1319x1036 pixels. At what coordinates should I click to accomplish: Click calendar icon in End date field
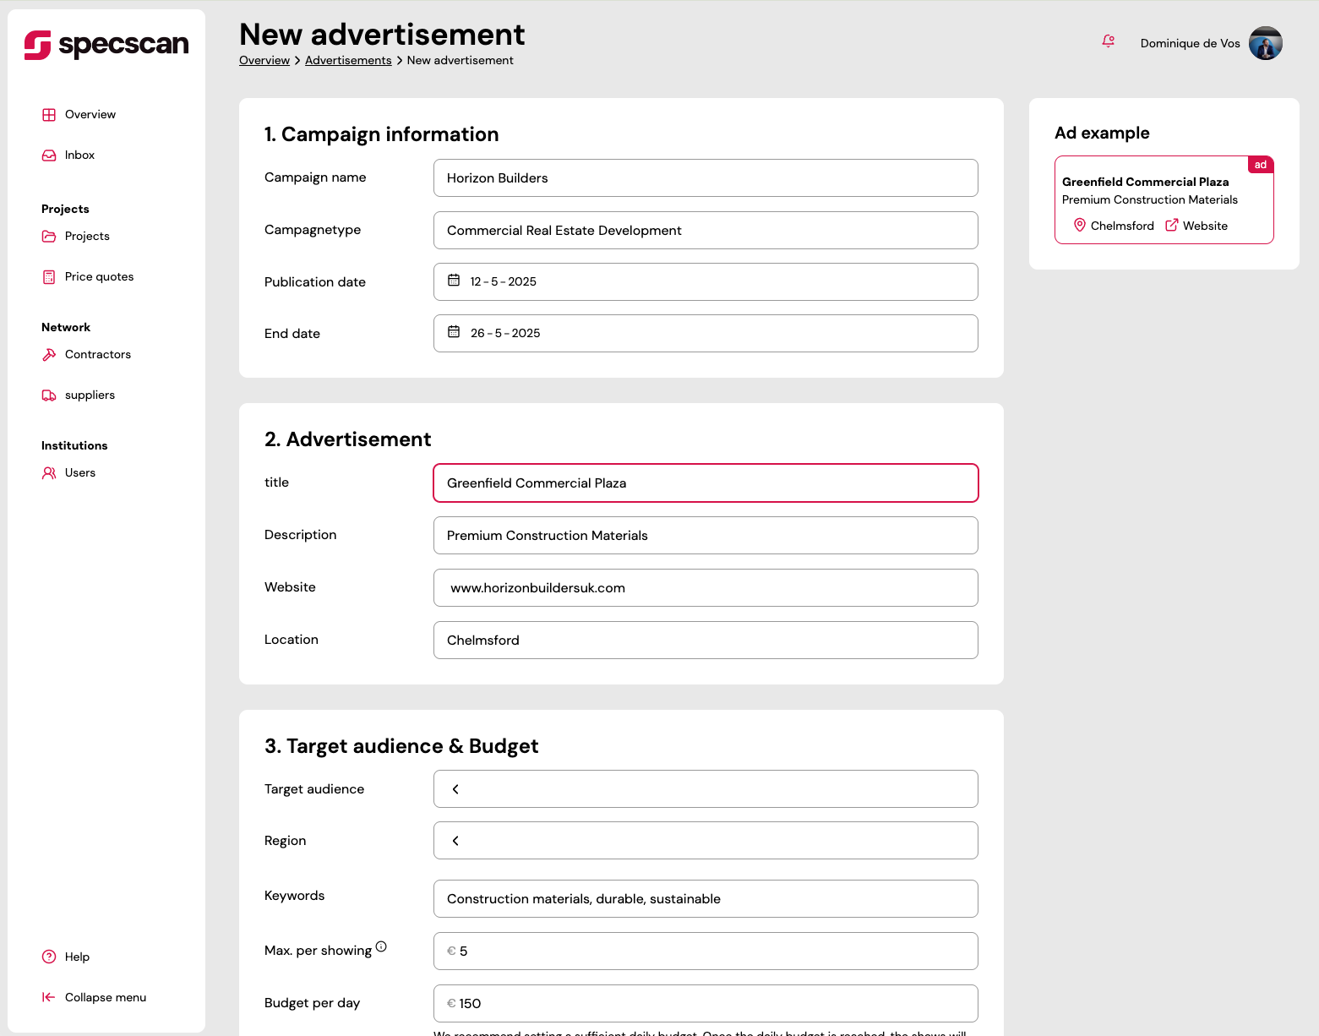pos(454,332)
